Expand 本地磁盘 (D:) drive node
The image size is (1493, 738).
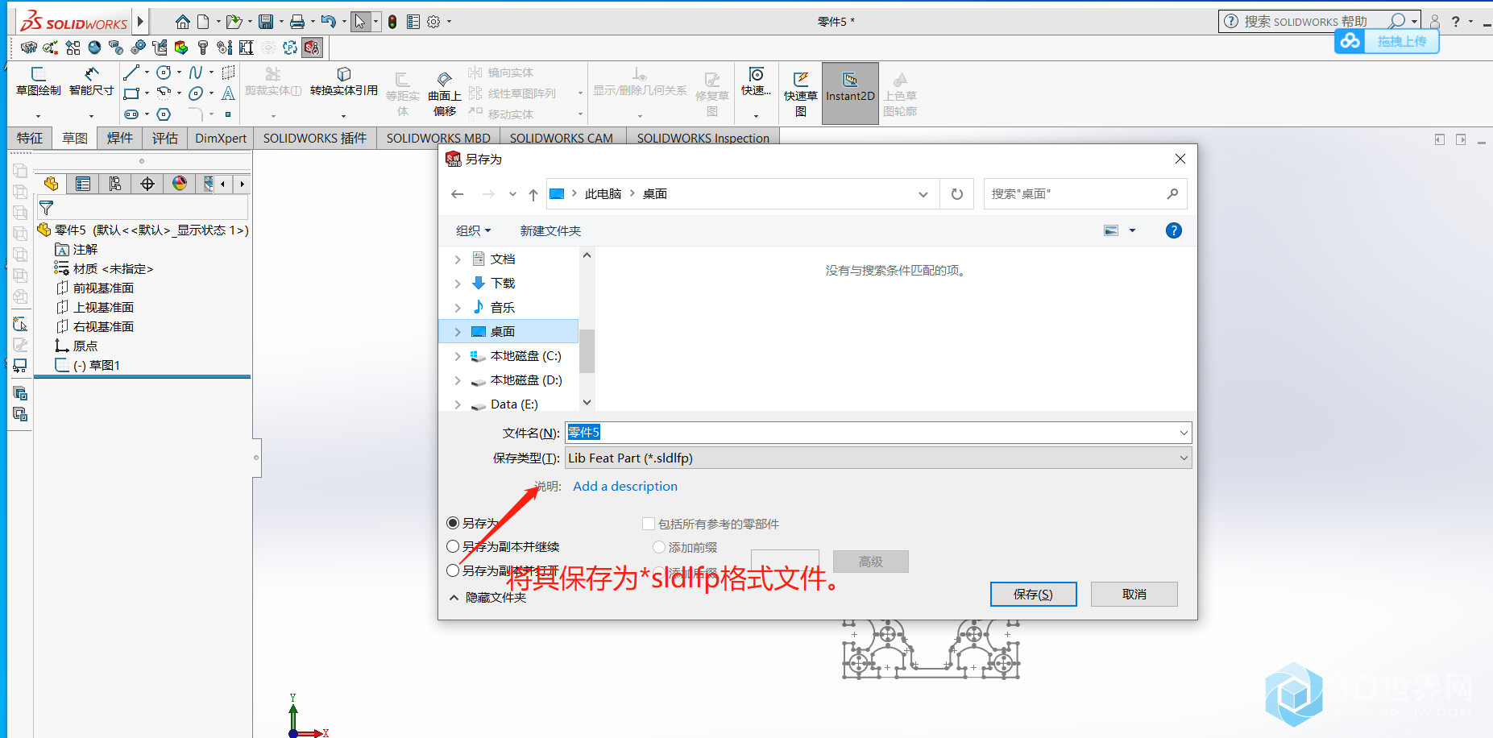point(458,380)
